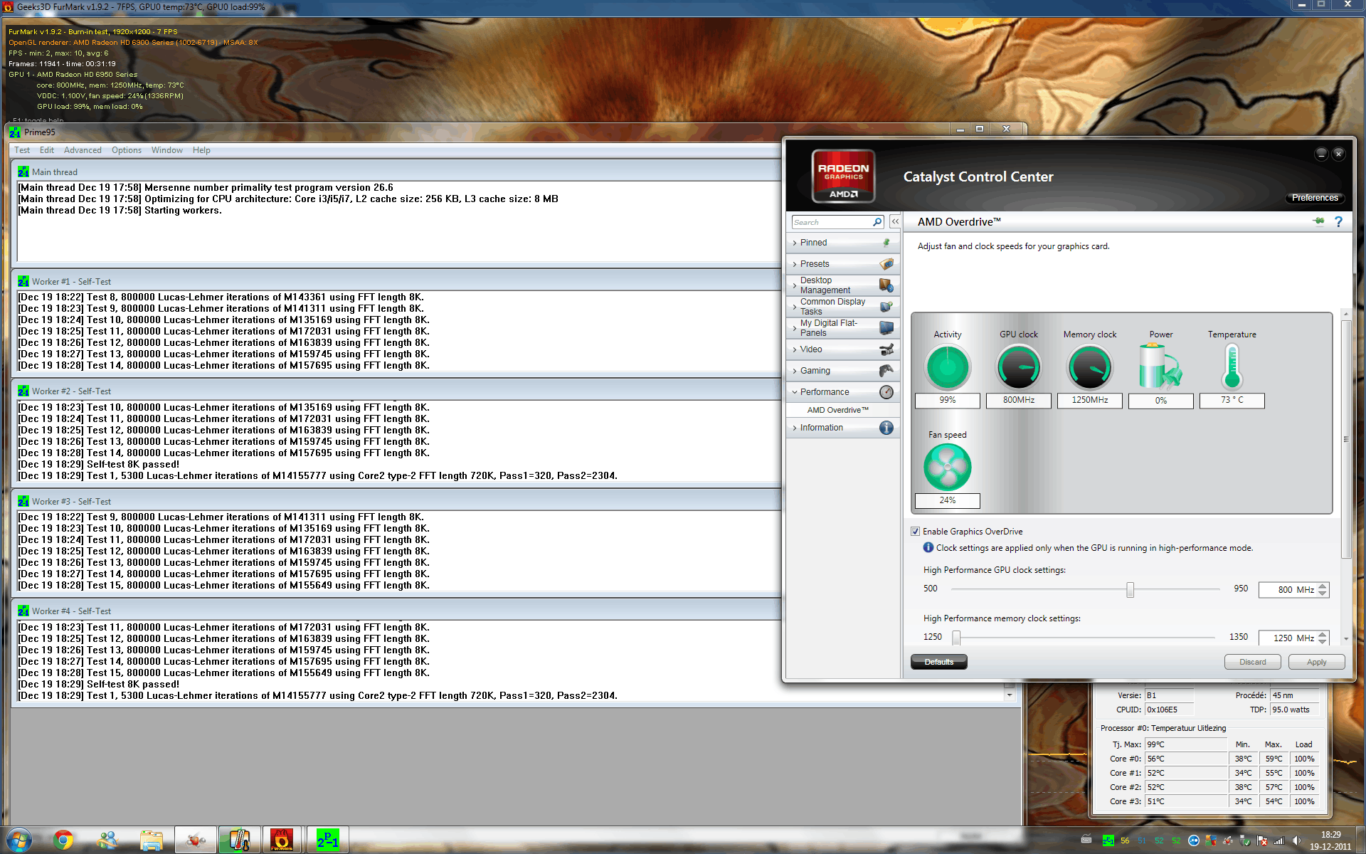The width and height of the screenshot is (1366, 854).
Task: Expand Desktop Management section
Action: tap(825, 285)
